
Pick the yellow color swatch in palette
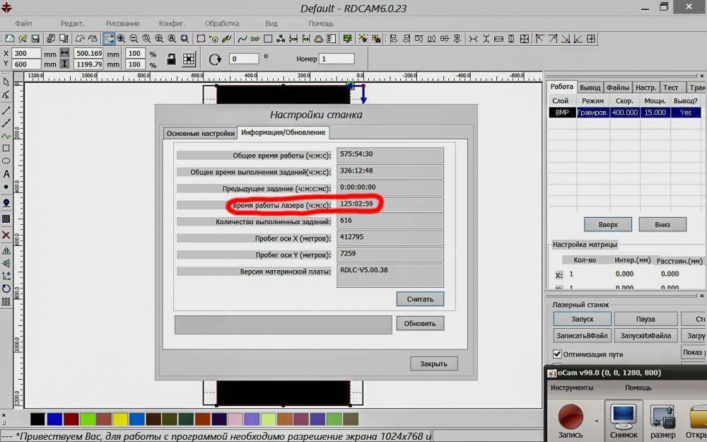point(120,419)
